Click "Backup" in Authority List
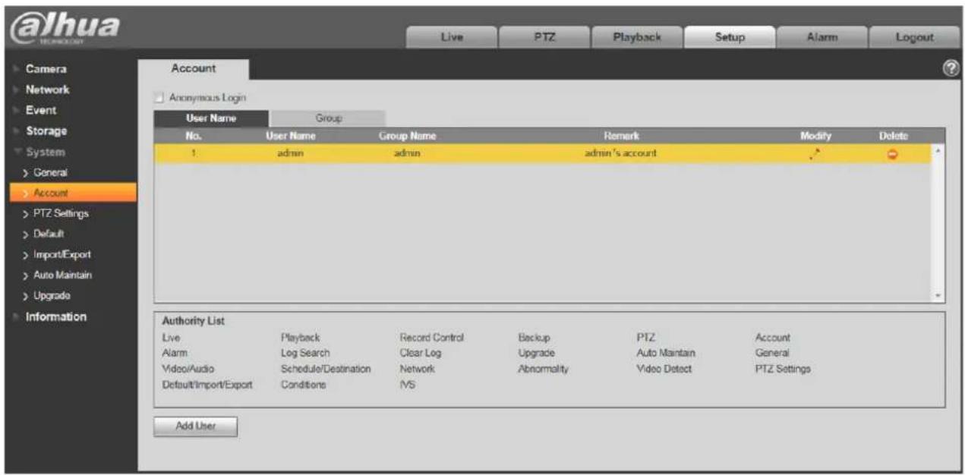Viewport: 965px width, 475px height. click(534, 338)
